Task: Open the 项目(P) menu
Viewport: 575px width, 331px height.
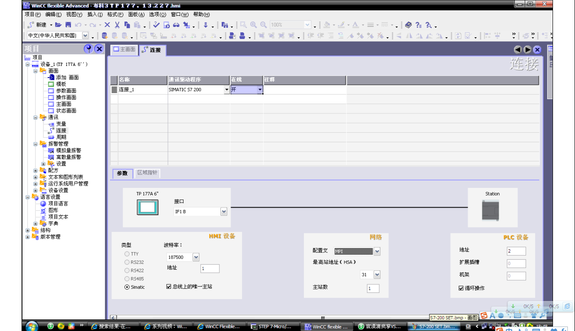Action: [33, 14]
